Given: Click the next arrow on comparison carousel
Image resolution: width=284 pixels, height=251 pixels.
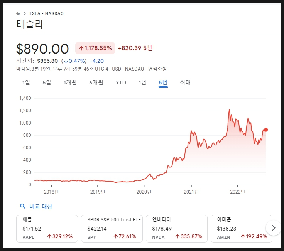Looking at the screenshot, I should (274, 228).
